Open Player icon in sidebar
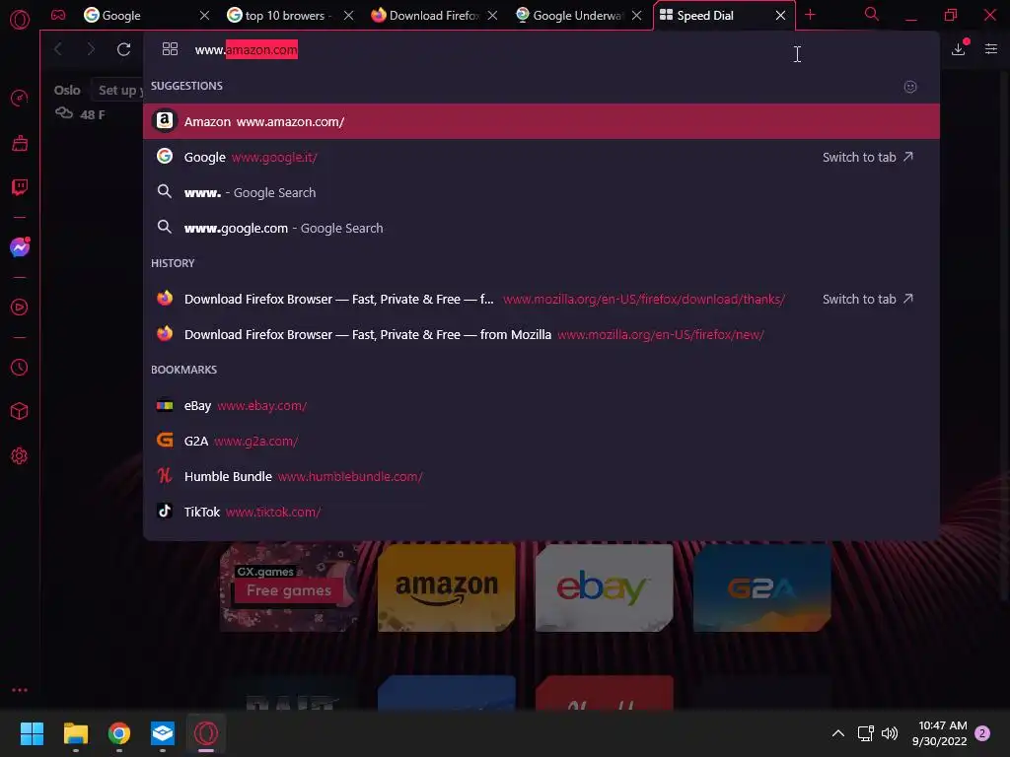The width and height of the screenshot is (1010, 757). point(20,308)
